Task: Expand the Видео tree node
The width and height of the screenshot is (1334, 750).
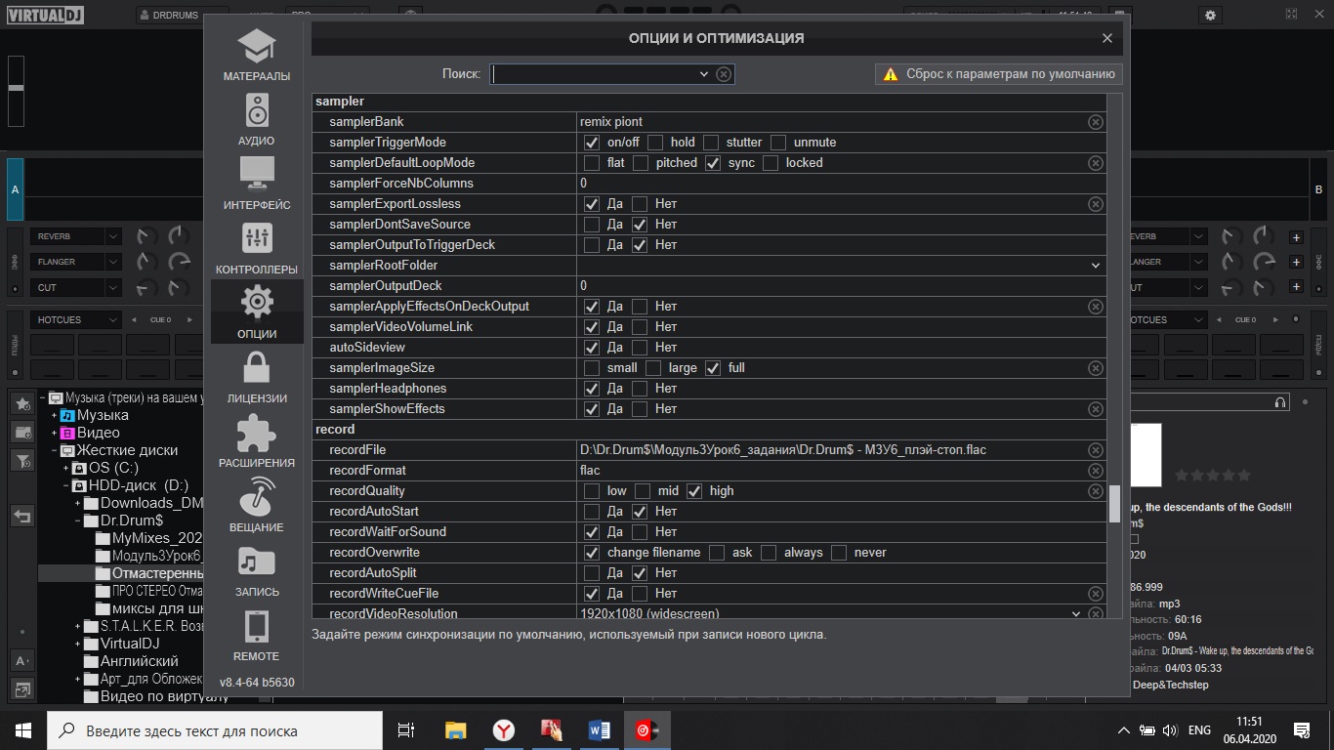Action: [x=55, y=433]
